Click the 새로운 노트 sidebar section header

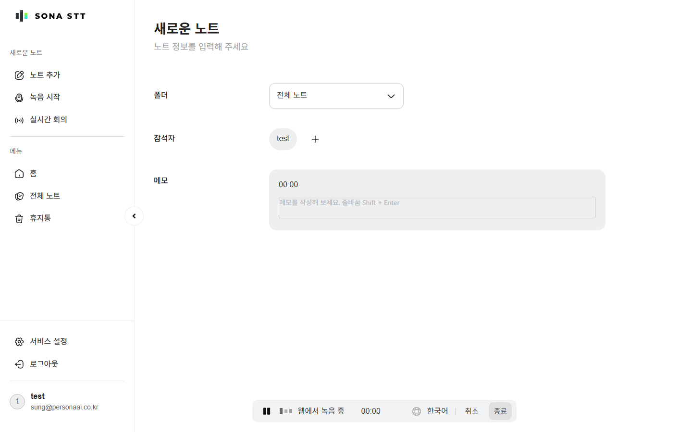tap(26, 53)
